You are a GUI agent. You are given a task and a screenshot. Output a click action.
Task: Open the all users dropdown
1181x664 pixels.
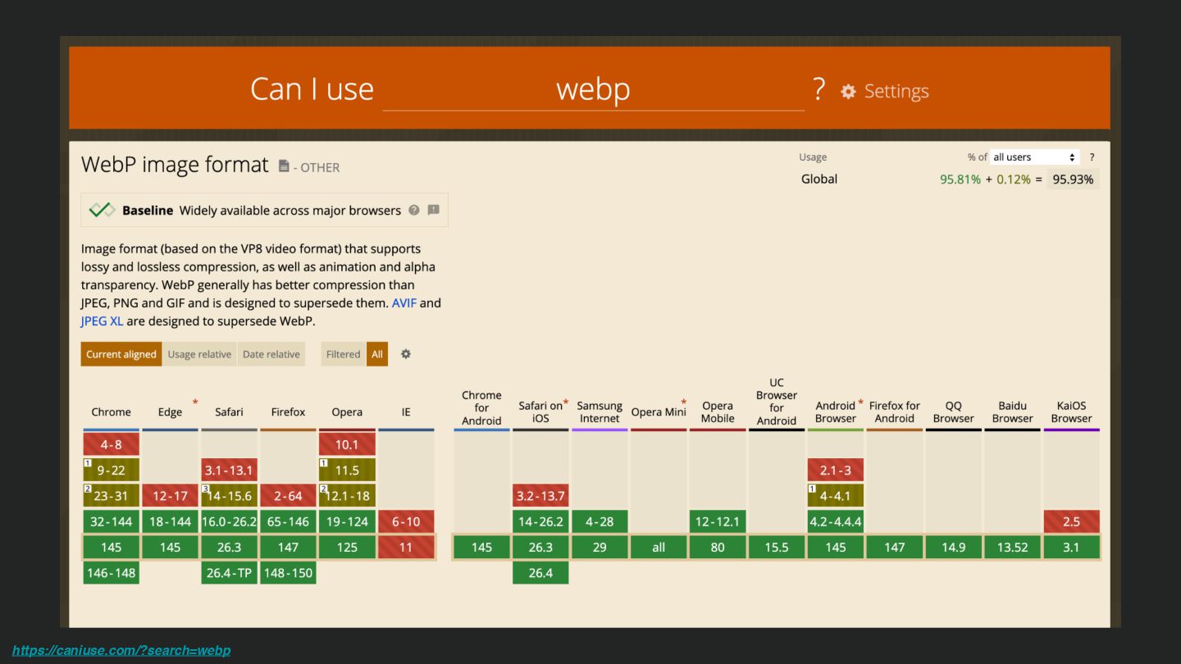click(x=1034, y=157)
